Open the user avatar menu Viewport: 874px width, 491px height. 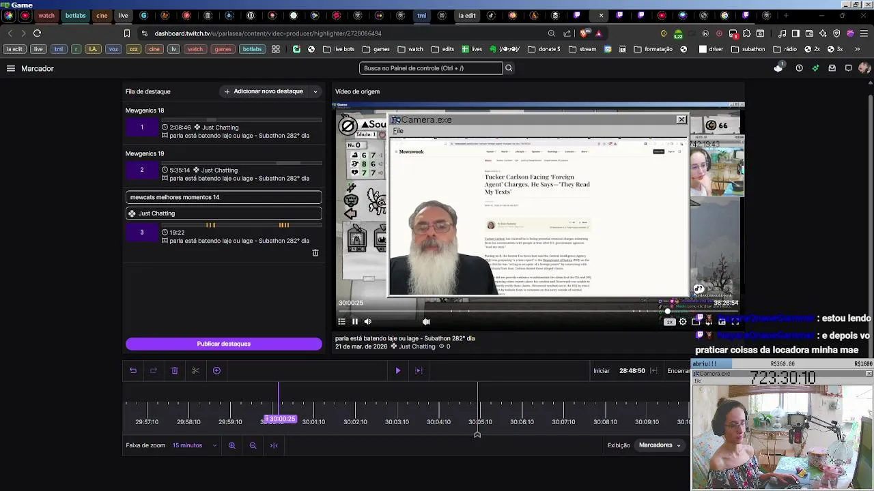point(864,68)
